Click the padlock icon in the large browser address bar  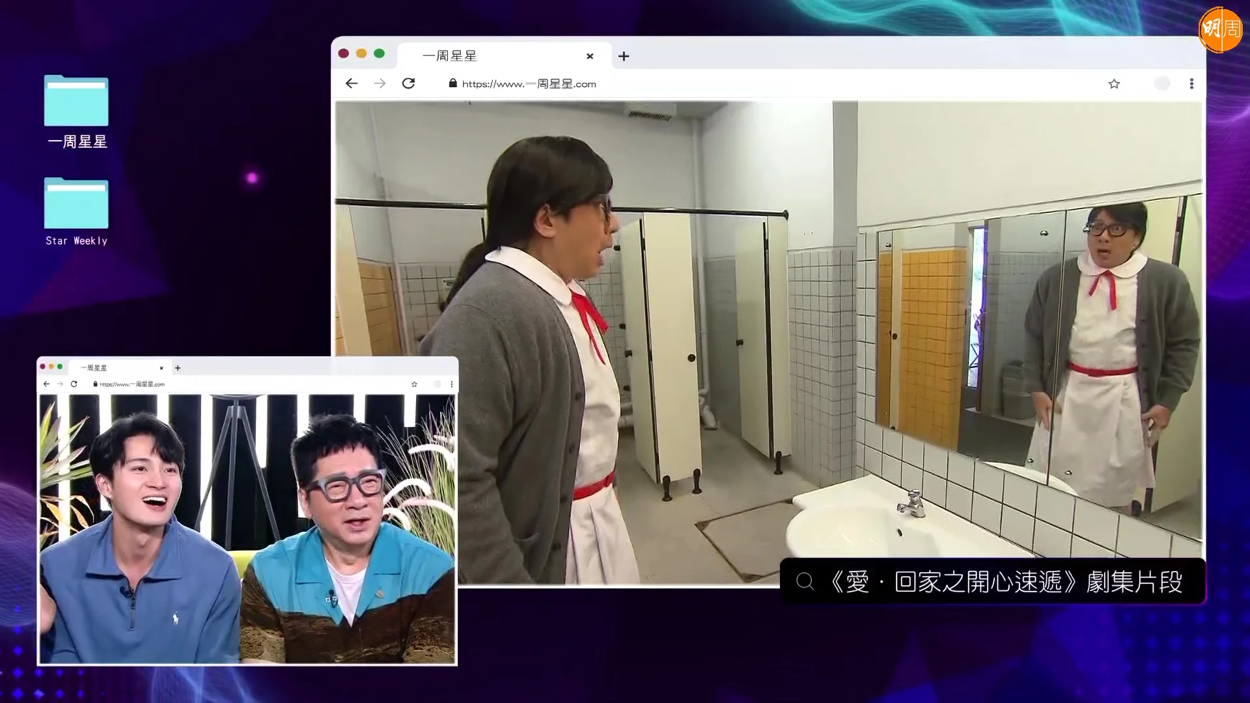(x=453, y=83)
